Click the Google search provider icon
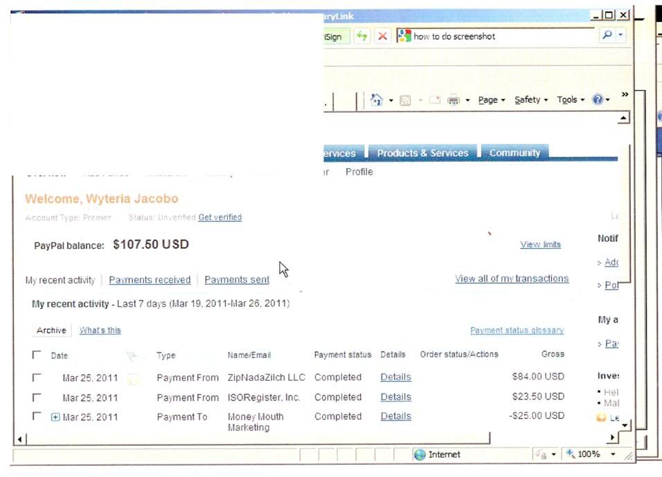The image size is (662, 477). pos(404,36)
